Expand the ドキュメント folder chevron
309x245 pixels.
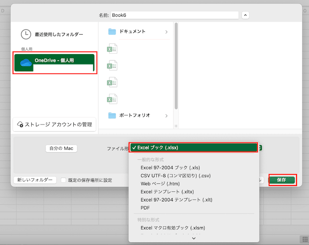pos(166,32)
